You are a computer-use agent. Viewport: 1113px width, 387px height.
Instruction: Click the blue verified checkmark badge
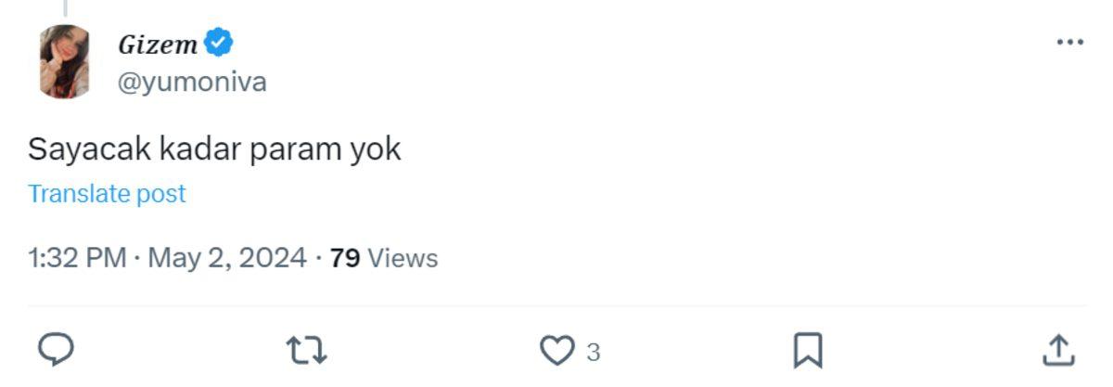click(x=219, y=43)
